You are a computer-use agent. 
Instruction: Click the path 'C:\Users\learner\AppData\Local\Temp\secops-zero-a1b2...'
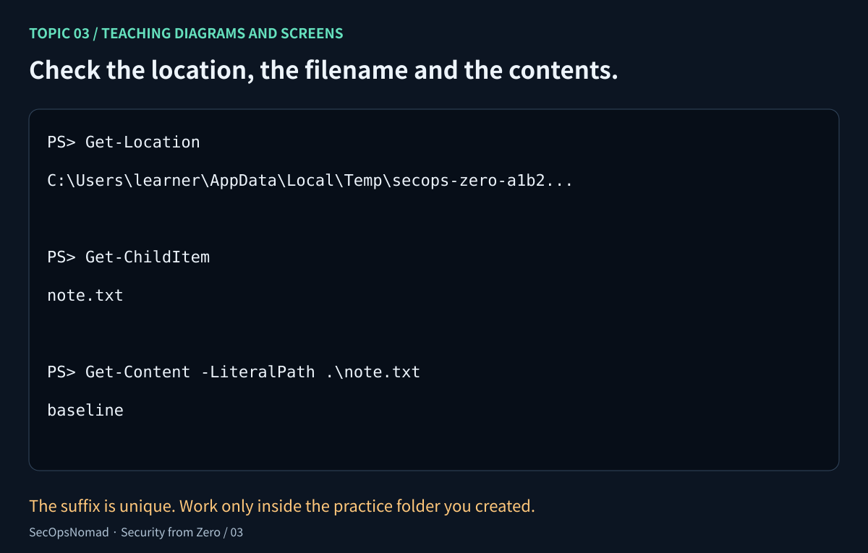click(x=310, y=181)
